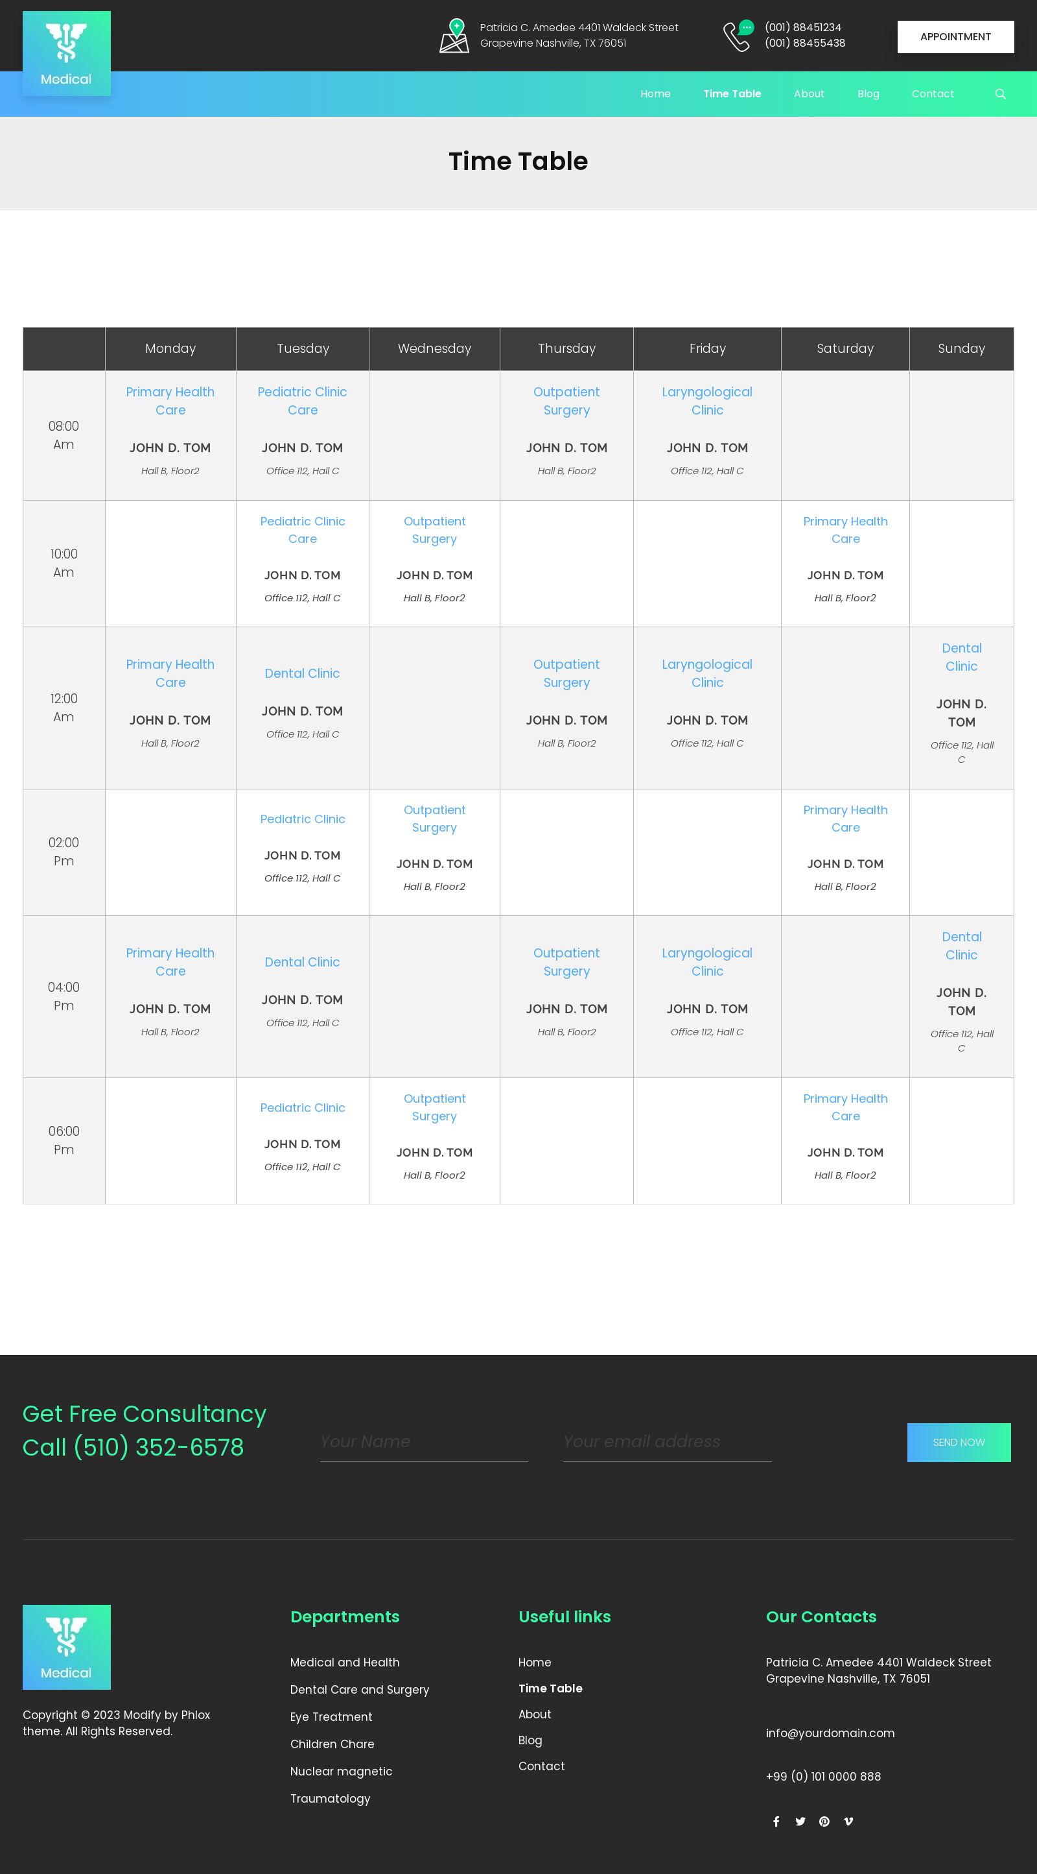Click the Medical logo in the header
Image resolution: width=1037 pixels, height=1874 pixels.
(66, 53)
